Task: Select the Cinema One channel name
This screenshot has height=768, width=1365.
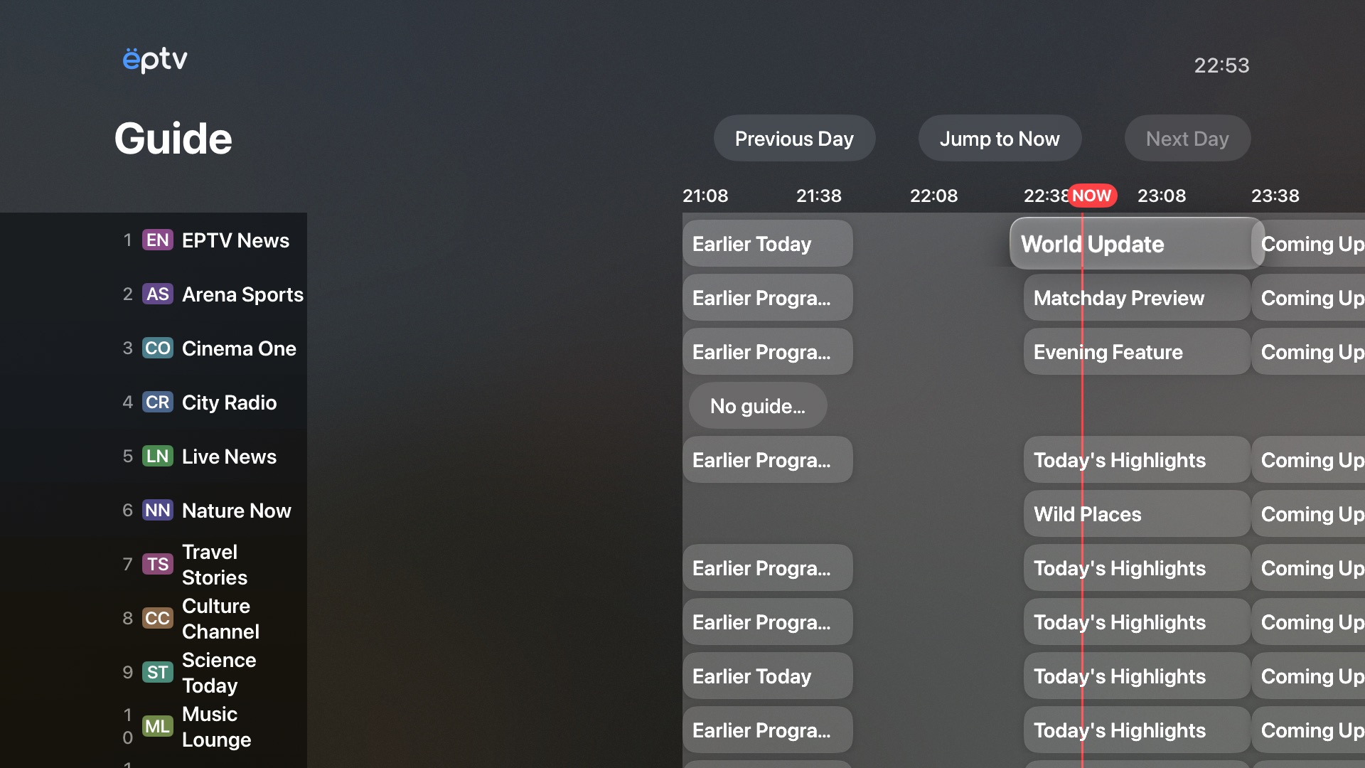Action: coord(239,348)
